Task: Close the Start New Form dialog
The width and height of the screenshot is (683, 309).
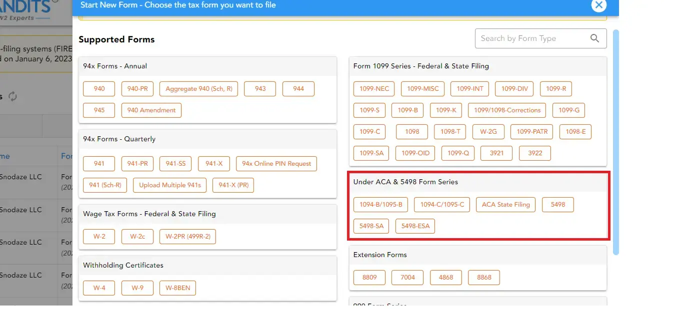Action: coord(598,5)
